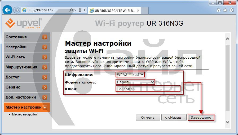This screenshot has height=135, width=238.
Task: Open the Формат ключа dropdown
Action: click(x=135, y=82)
